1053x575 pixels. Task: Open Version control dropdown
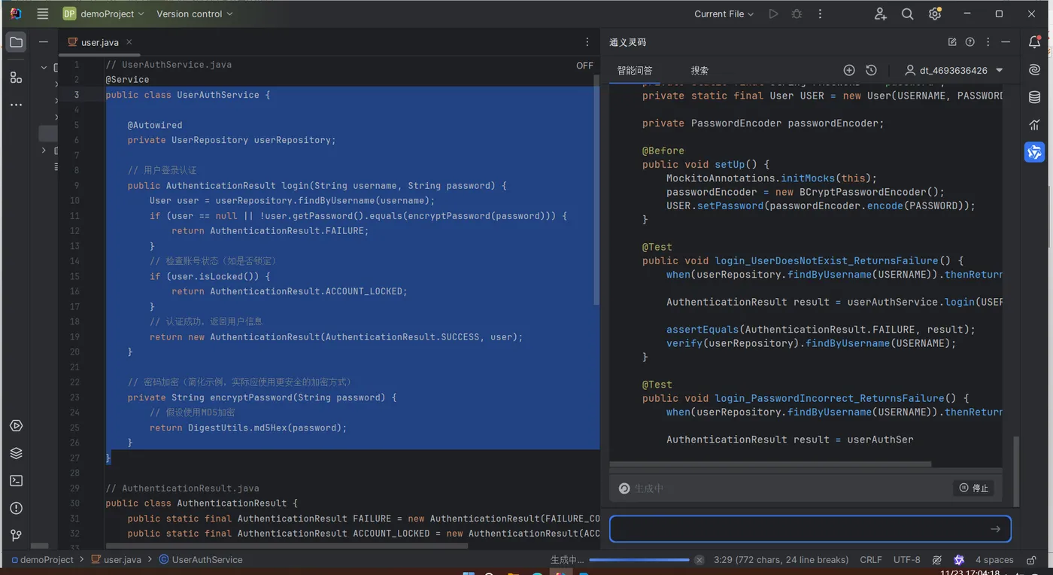[x=195, y=14]
